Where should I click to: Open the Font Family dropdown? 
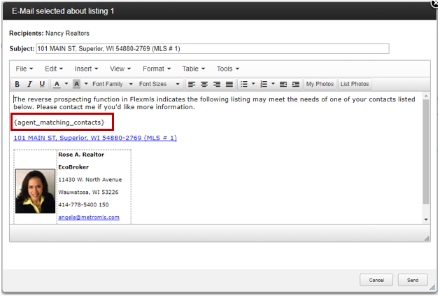[x=111, y=84]
